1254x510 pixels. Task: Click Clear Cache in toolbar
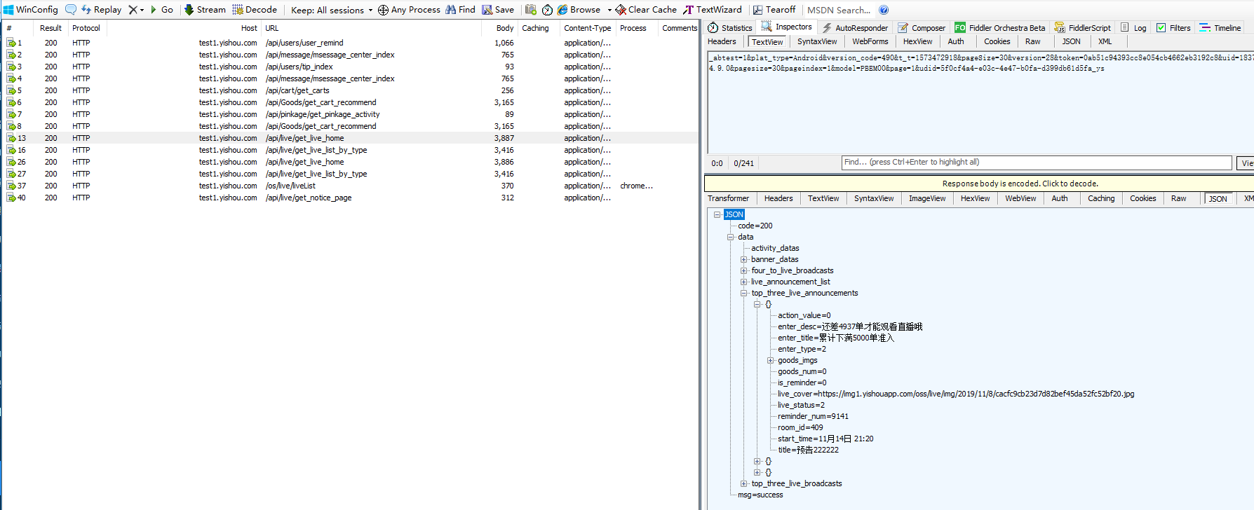[646, 10]
